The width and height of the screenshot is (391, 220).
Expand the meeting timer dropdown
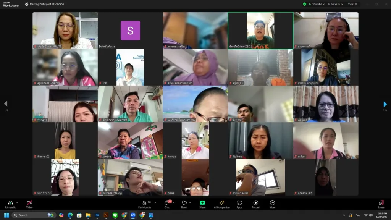[x=343, y=4]
